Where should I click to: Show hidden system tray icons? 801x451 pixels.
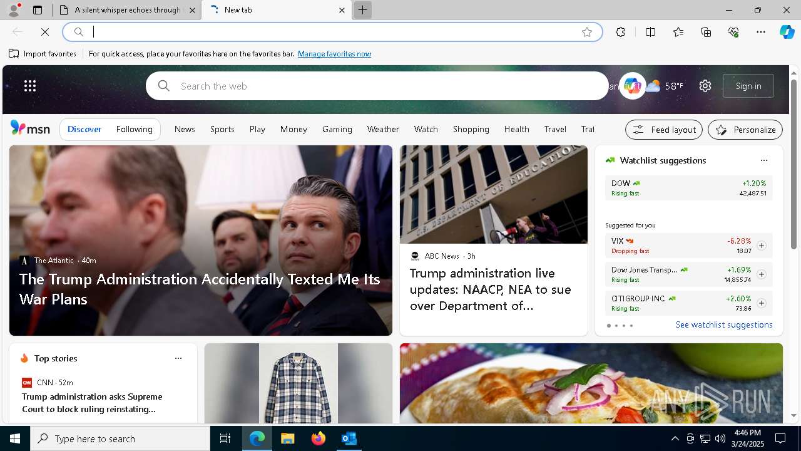[x=675, y=438]
